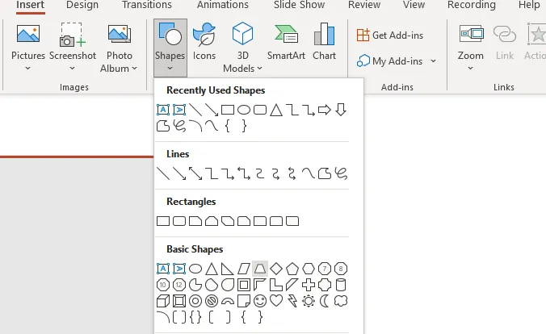Open the Icons library button

tap(204, 43)
